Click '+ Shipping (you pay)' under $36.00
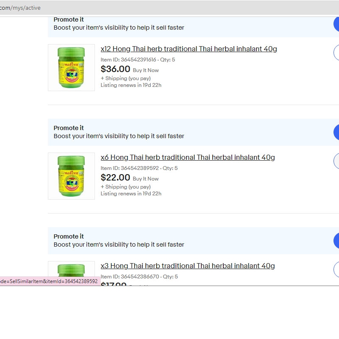Image resolution: width=339 pixels, height=339 pixels. pos(125,78)
